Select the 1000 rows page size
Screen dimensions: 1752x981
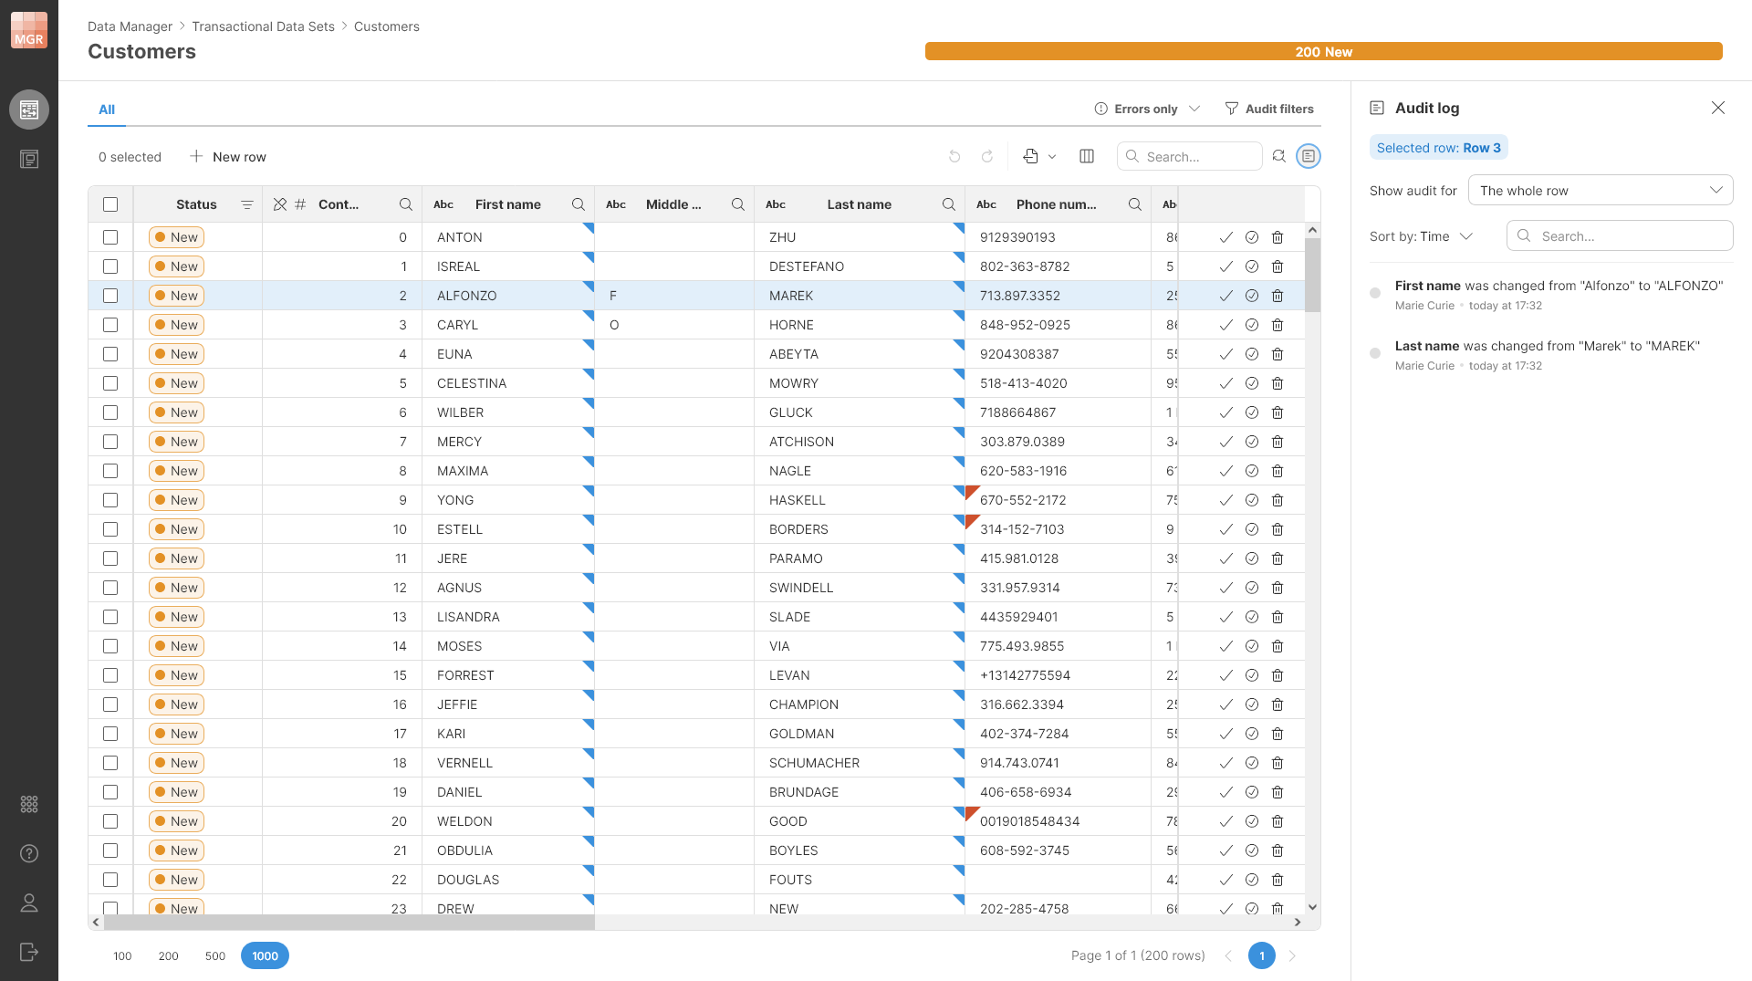(x=265, y=955)
